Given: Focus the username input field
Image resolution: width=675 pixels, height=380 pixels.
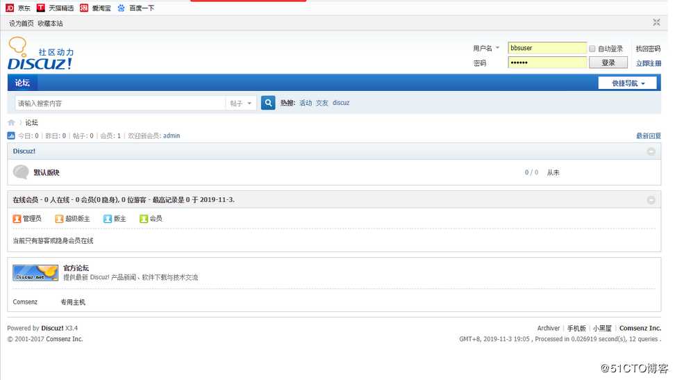Looking at the screenshot, I should 547,48.
